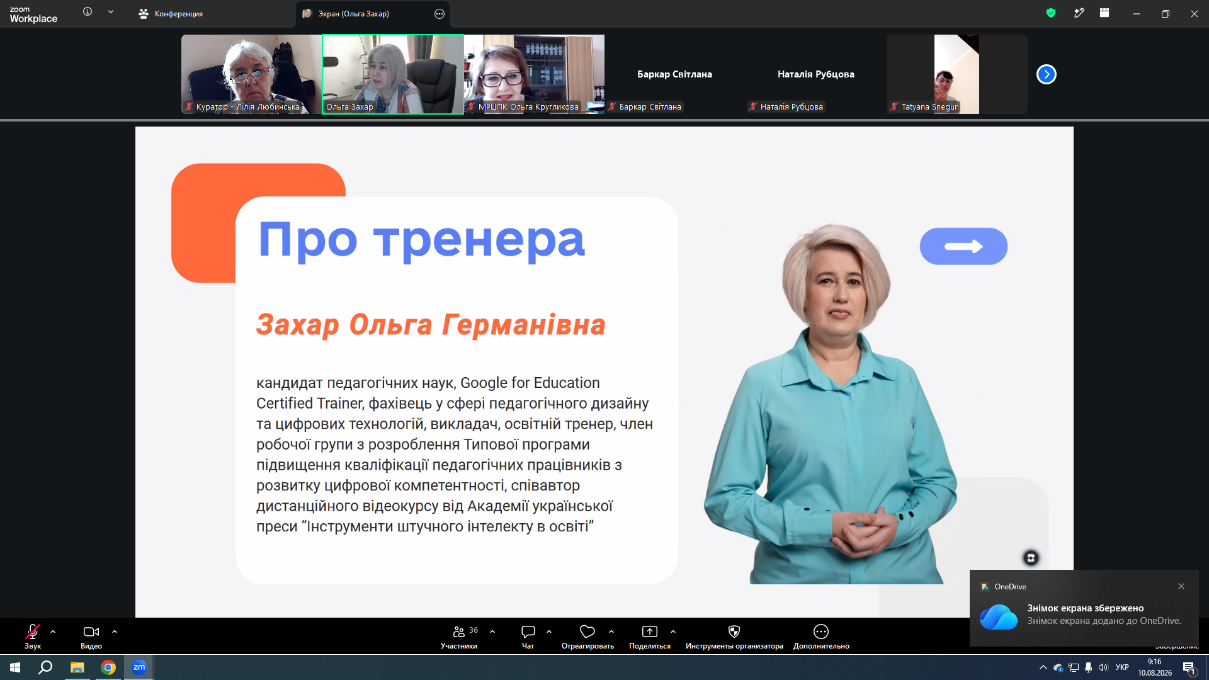Open the Дополнительно more options menu
This screenshot has width=1209, height=680.
pyautogui.click(x=821, y=636)
